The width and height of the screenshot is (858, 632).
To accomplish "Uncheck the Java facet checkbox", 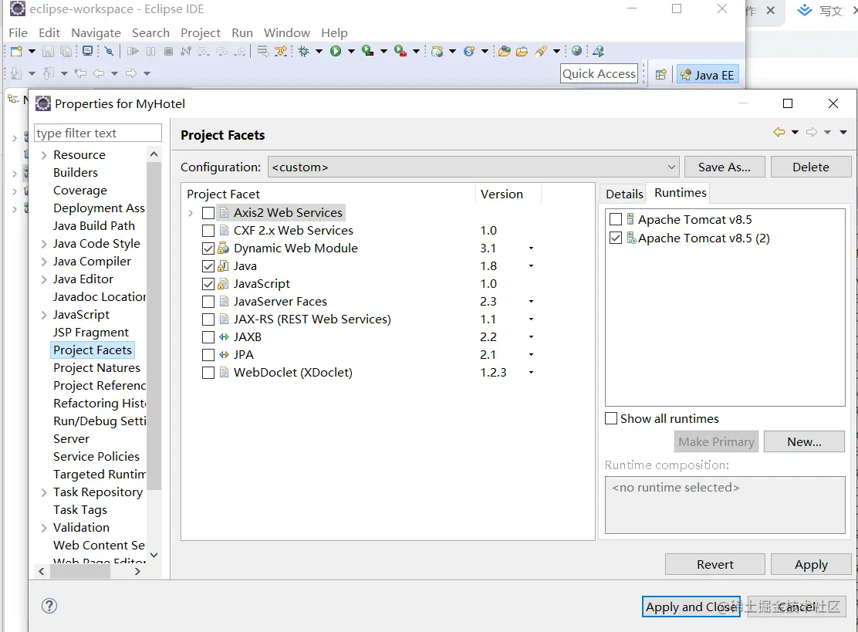I will click(208, 266).
